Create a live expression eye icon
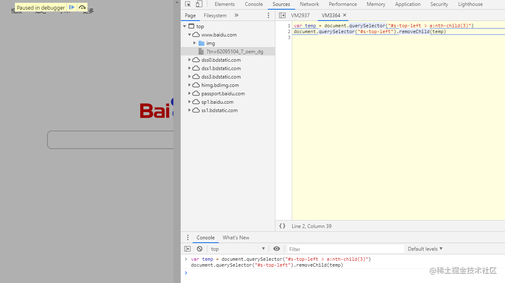 276,249
